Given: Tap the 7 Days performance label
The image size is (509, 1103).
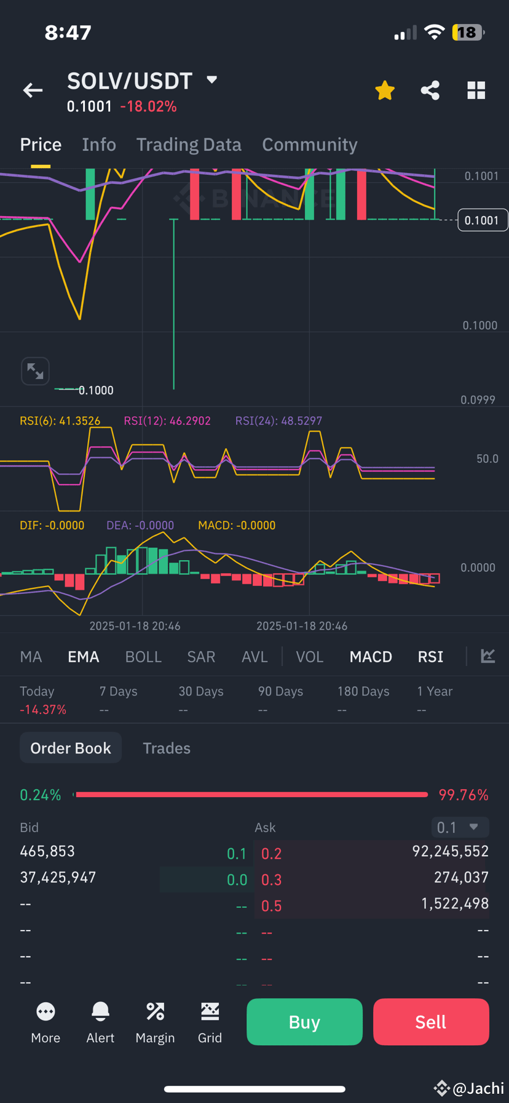Looking at the screenshot, I should pyautogui.click(x=119, y=691).
